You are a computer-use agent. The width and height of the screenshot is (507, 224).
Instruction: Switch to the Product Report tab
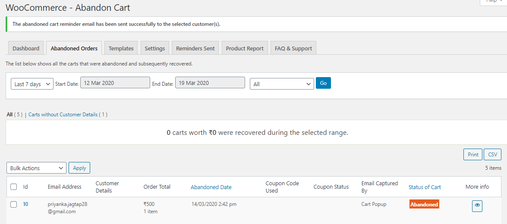click(x=245, y=48)
